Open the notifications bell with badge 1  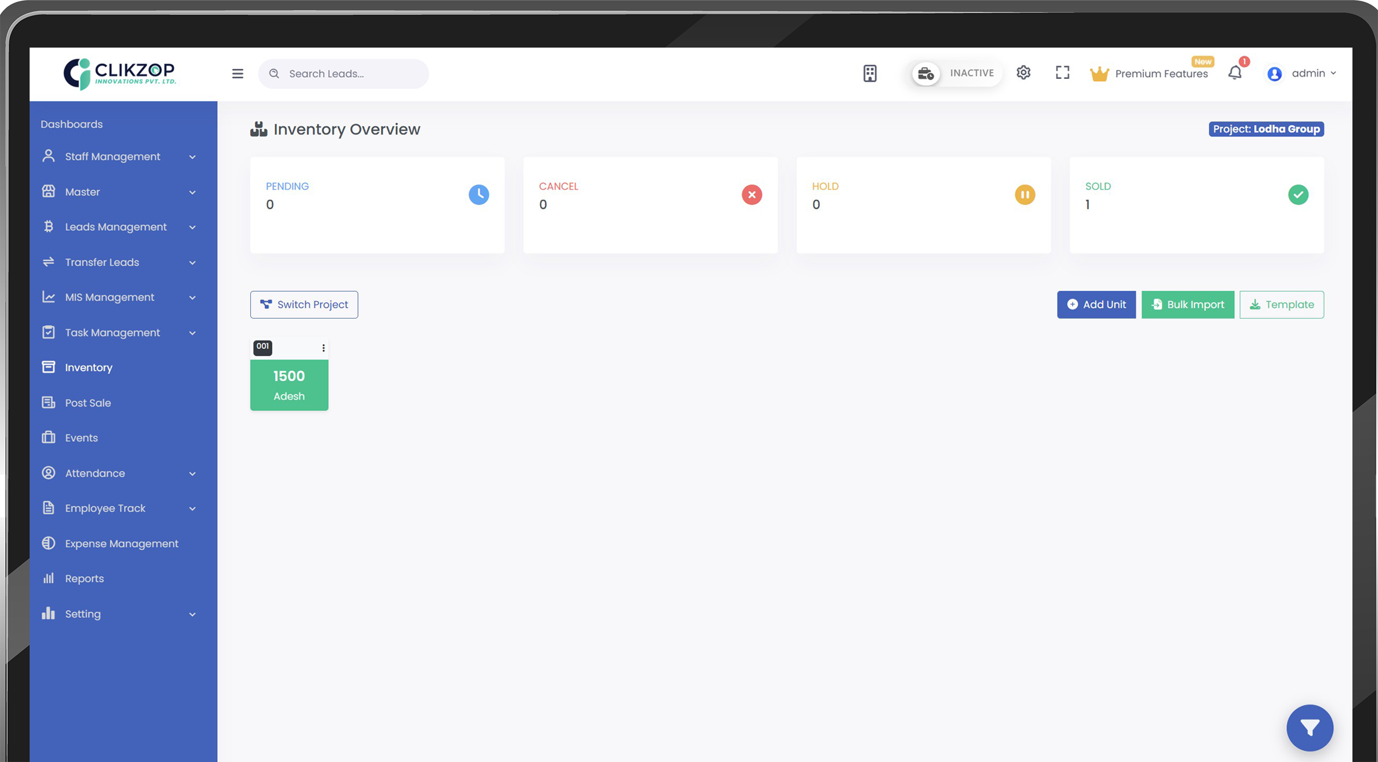tap(1235, 73)
